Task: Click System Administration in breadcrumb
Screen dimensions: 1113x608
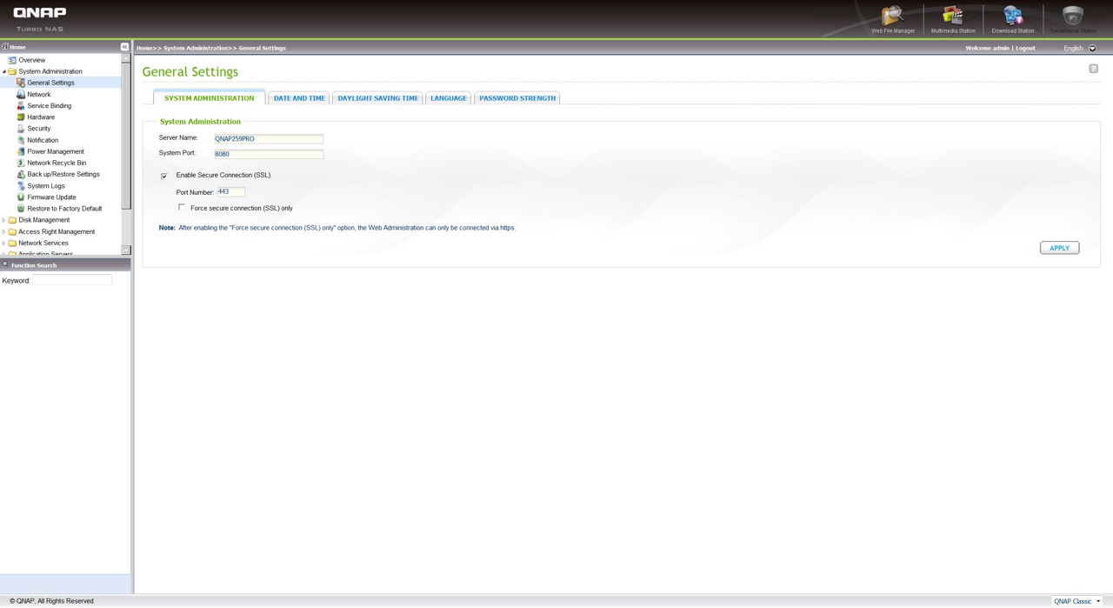Action: (x=196, y=48)
